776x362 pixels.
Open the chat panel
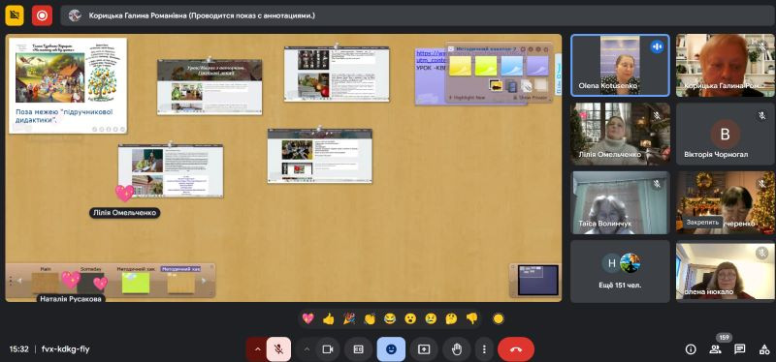coord(740,349)
